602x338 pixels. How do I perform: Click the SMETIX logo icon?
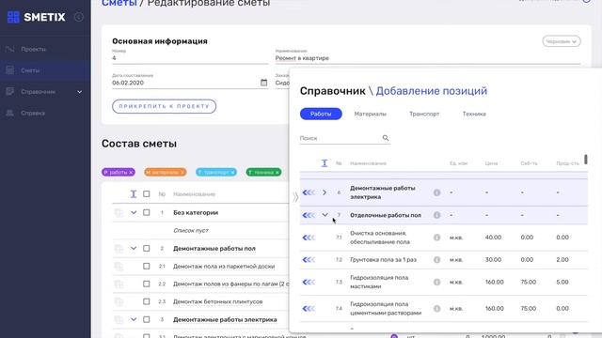(13, 17)
